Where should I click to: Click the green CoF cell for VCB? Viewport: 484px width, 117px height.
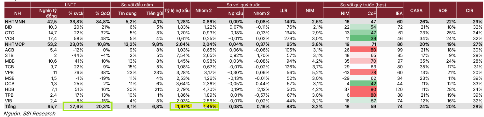click(364, 39)
